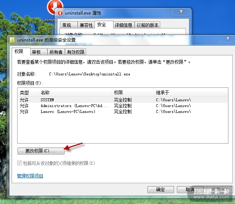Click the 更改权限(C)... button
This screenshot has width=235, height=204.
[41, 151]
